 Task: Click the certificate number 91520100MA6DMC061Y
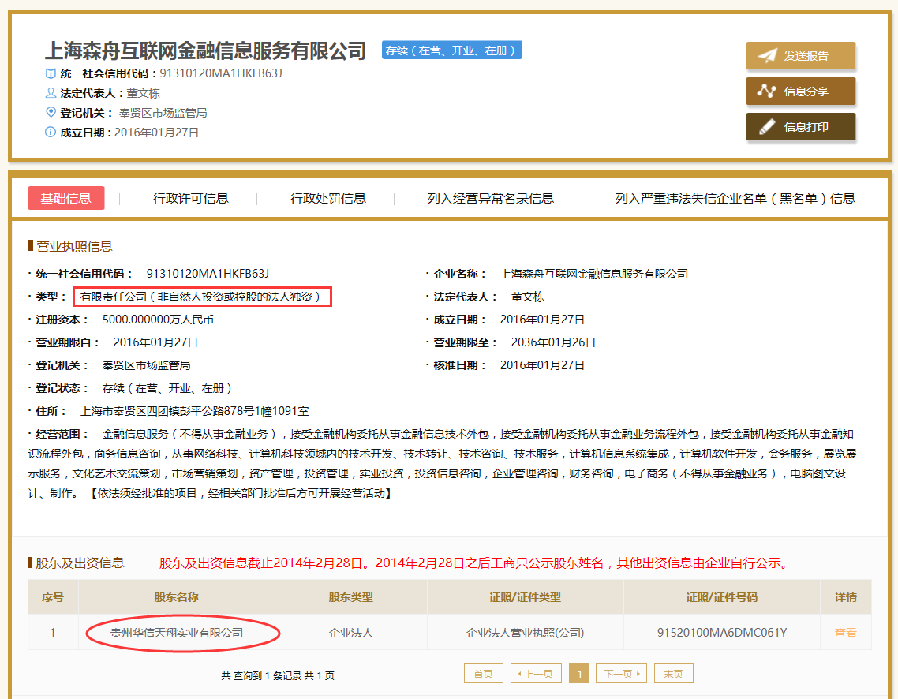pyautogui.click(x=721, y=633)
